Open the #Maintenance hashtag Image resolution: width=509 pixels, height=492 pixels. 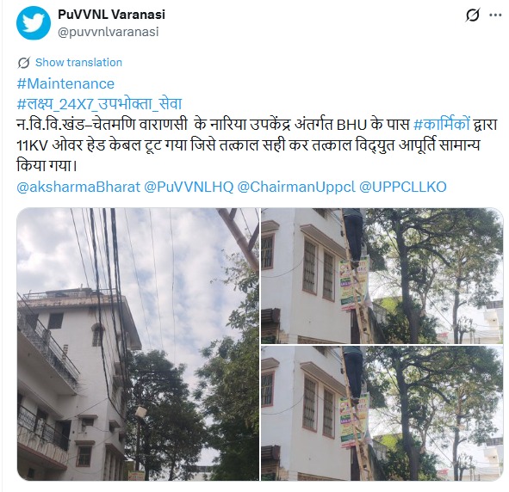pyautogui.click(x=65, y=83)
